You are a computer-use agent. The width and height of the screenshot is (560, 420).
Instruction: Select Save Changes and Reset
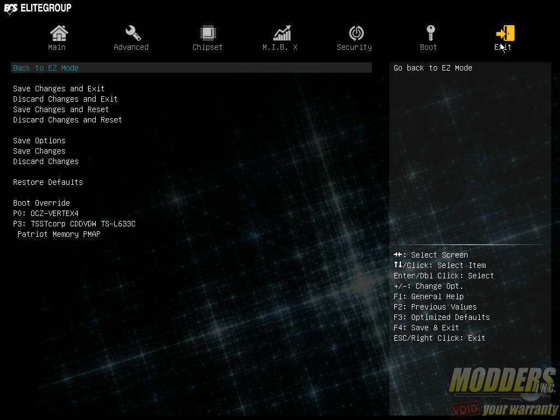(x=61, y=109)
